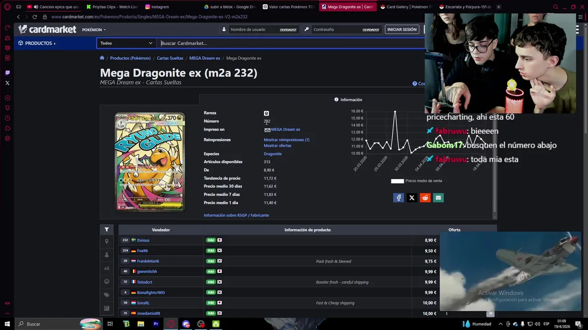
Task: Click the Mega Dragonite ex card image
Action: click(x=150, y=162)
